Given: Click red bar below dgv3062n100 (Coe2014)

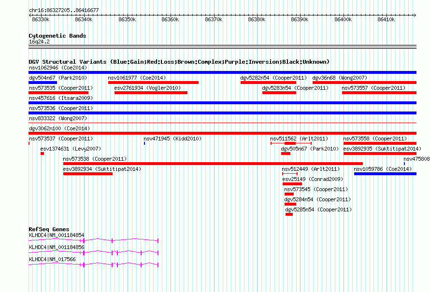Looking at the screenshot, I should coord(222,133).
